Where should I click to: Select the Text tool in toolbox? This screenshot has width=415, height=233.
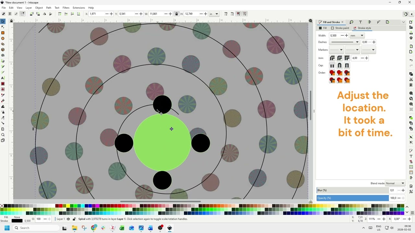[x=3, y=78]
